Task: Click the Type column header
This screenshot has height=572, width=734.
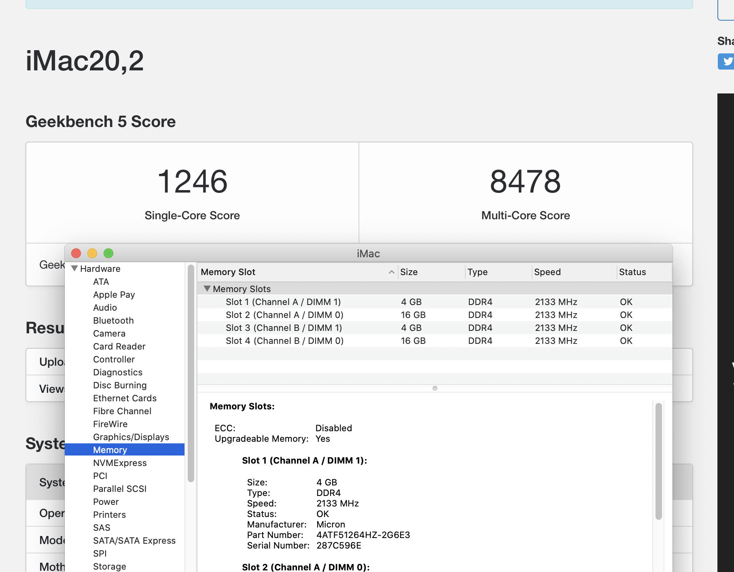Action: [x=499, y=272]
